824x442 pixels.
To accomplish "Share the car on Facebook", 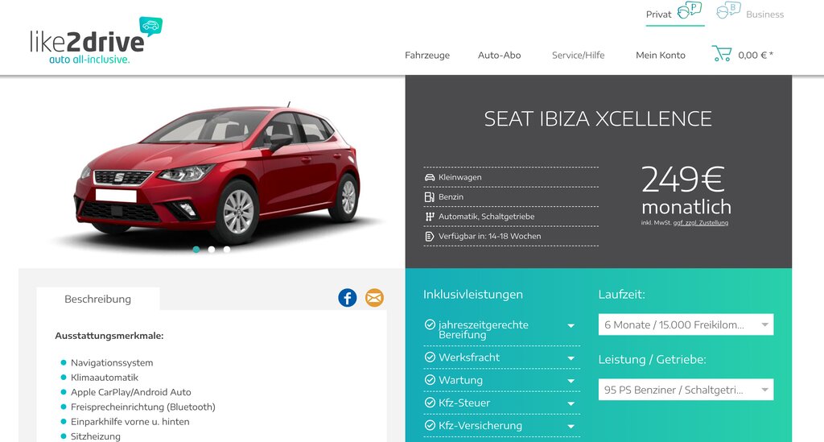I will [x=348, y=298].
